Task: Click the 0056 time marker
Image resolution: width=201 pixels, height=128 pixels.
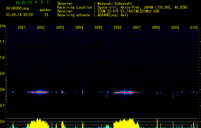Action: click(118, 28)
